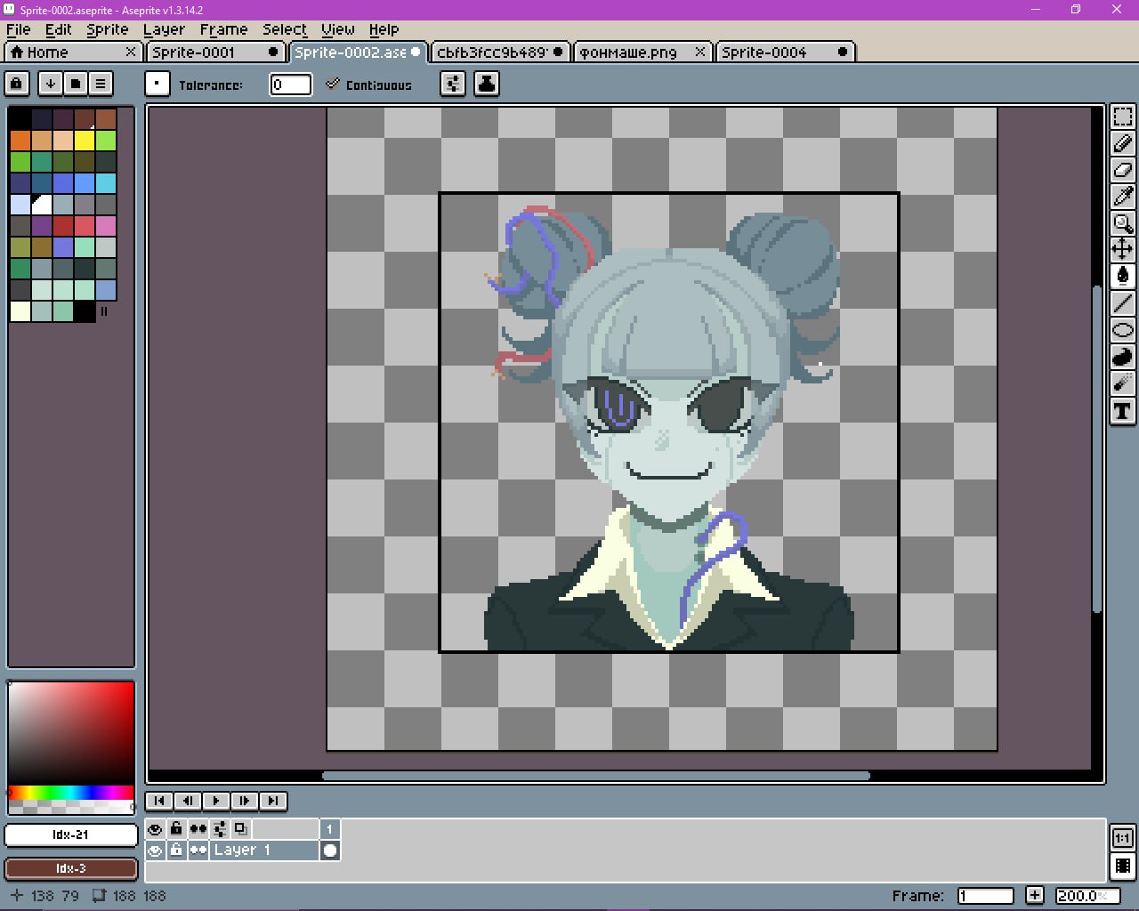This screenshot has height=911, width=1139.
Task: Open the palette options menu button
Action: pyautogui.click(x=101, y=84)
